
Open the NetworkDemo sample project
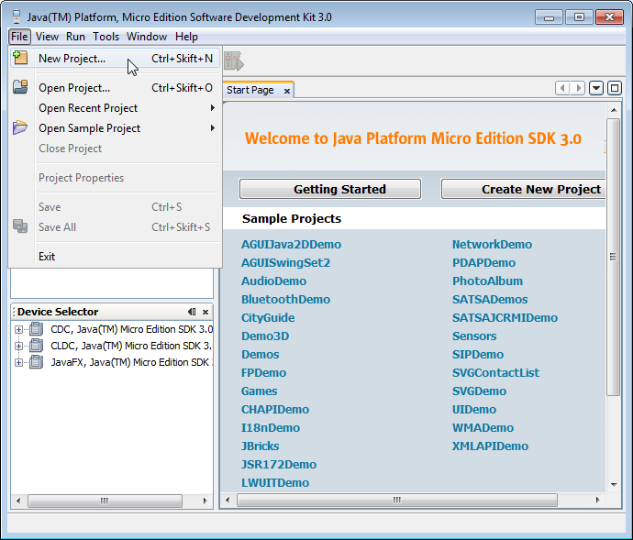492,244
